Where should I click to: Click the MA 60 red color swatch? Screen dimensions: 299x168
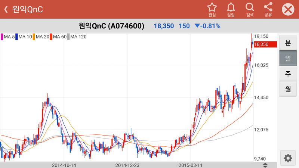(x=51, y=37)
